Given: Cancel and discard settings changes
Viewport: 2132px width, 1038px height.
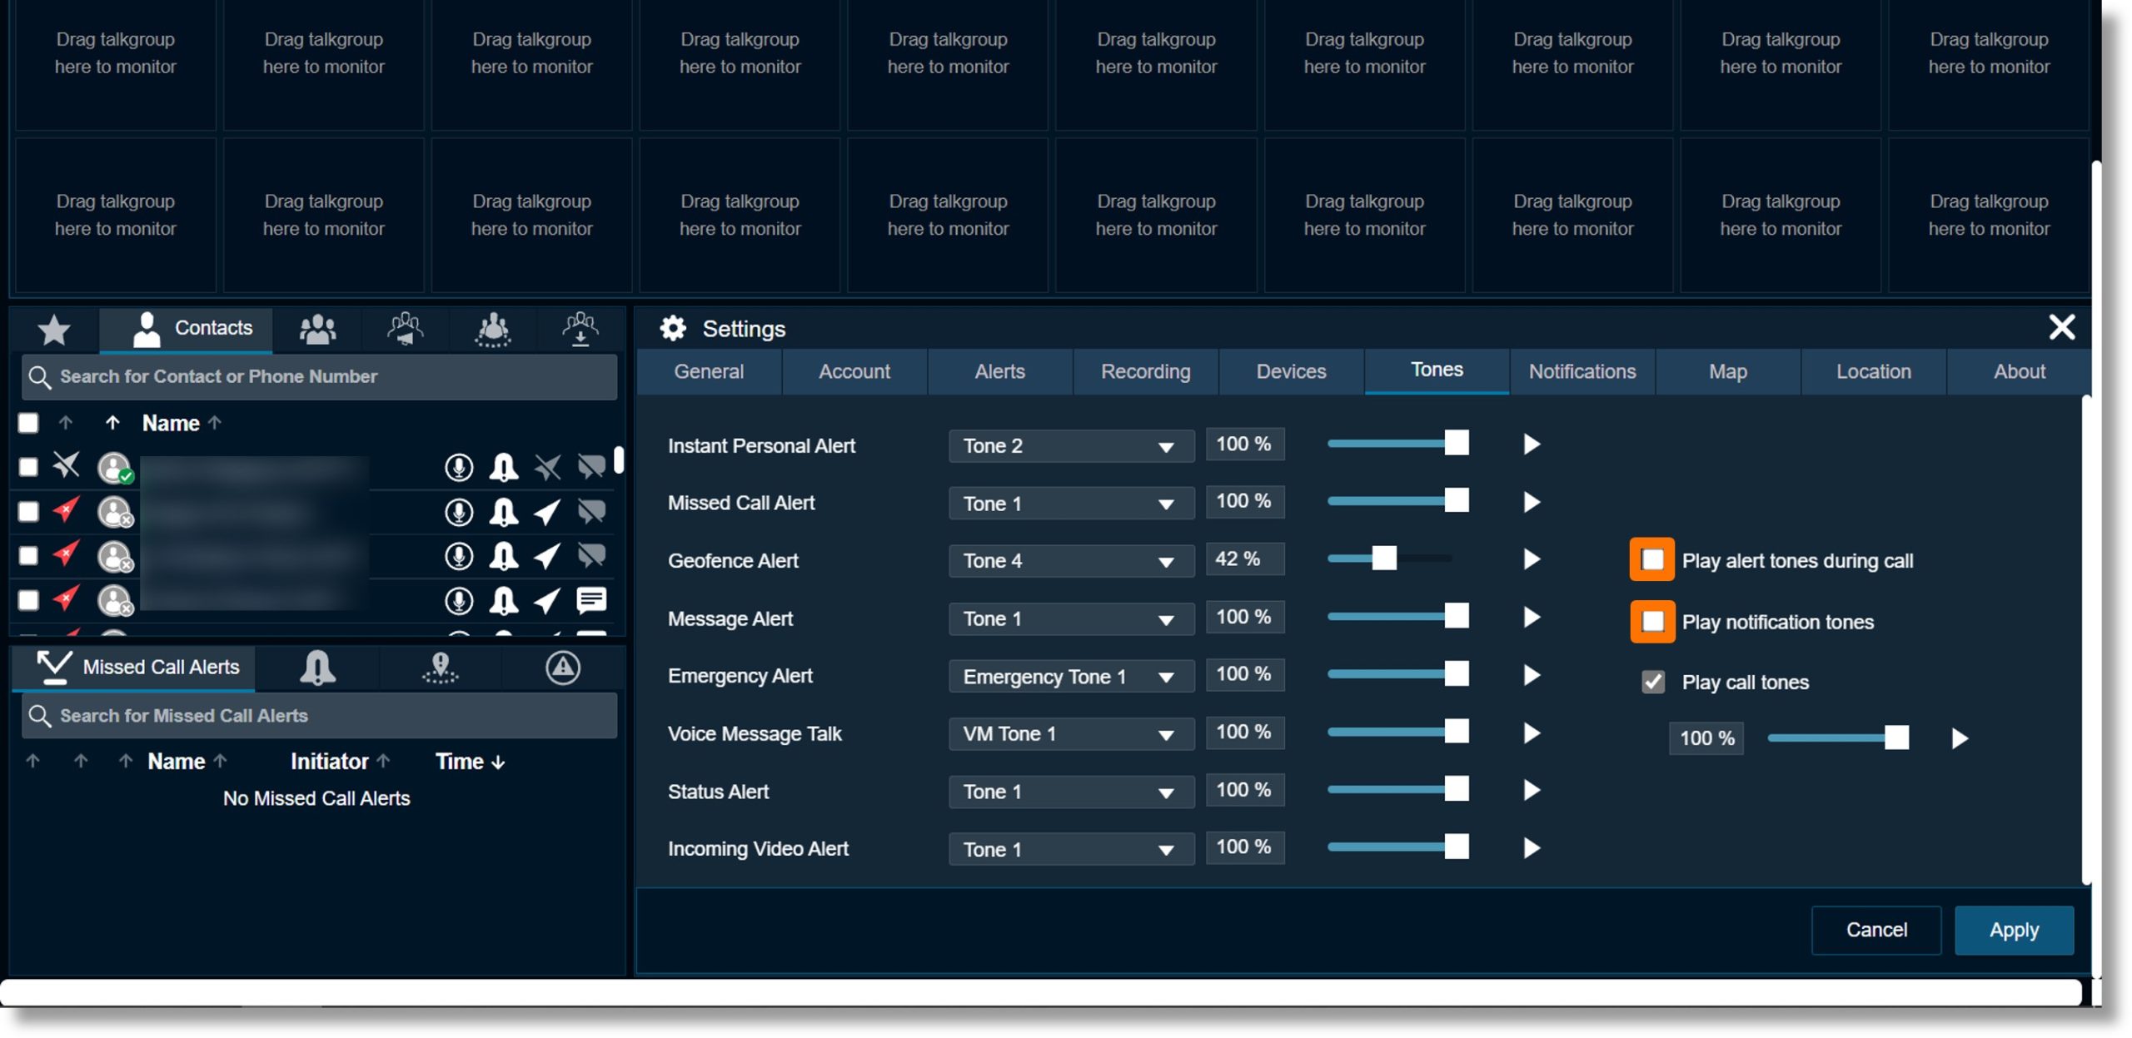Looking at the screenshot, I should pyautogui.click(x=1876, y=928).
